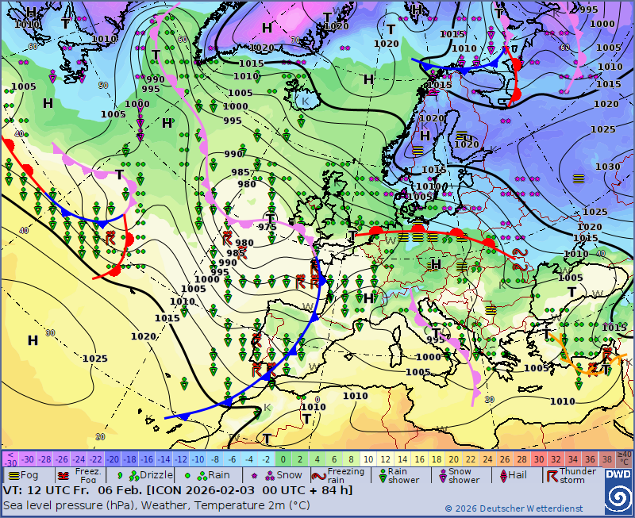635x518 pixels.
Task: Click the © 2026 Deutscher Wetterdienst text
Action: [x=513, y=508]
